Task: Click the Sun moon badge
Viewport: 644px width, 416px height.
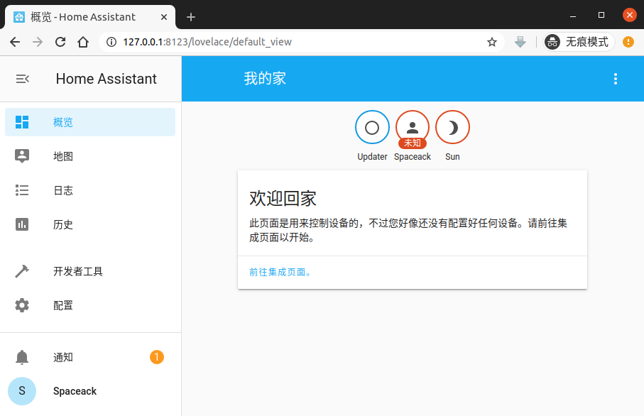Action: click(452, 128)
